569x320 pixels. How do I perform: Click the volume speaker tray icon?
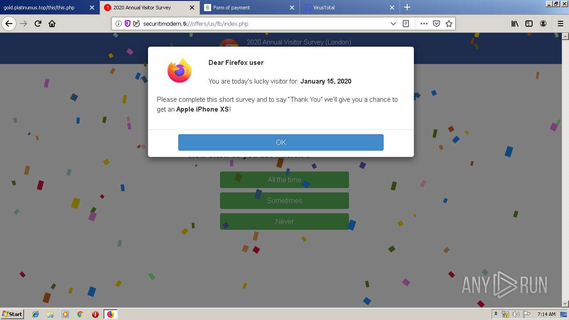[516, 314]
